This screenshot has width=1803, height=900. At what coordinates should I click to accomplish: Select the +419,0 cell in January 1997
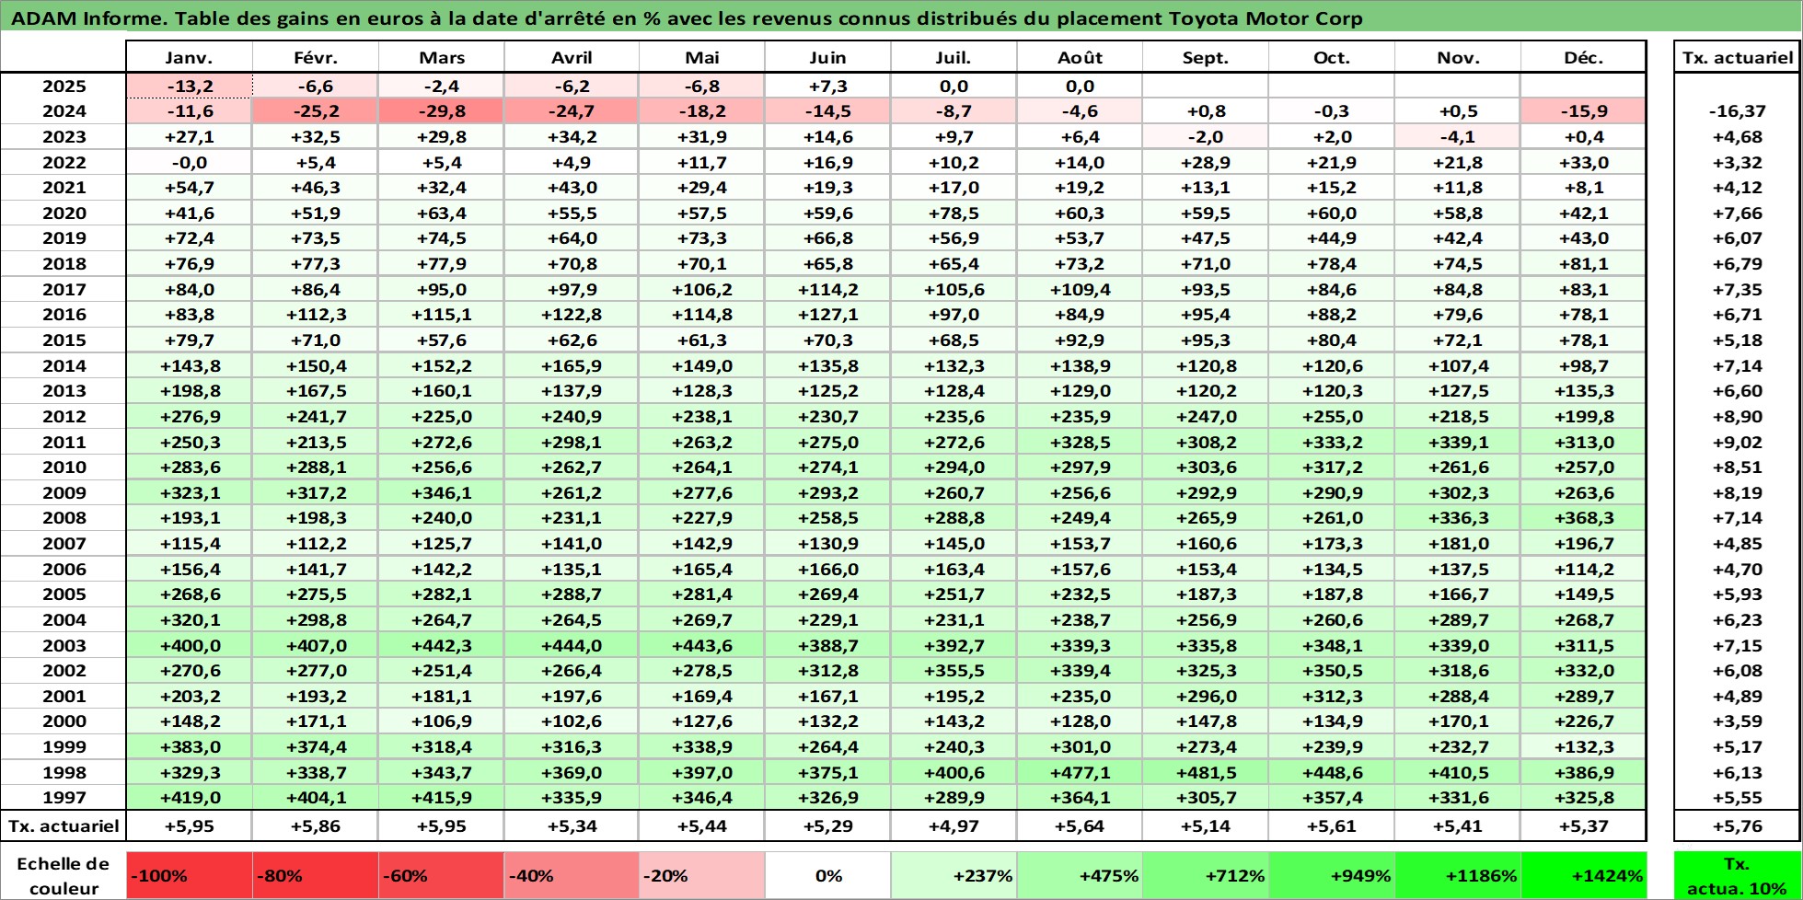(189, 797)
